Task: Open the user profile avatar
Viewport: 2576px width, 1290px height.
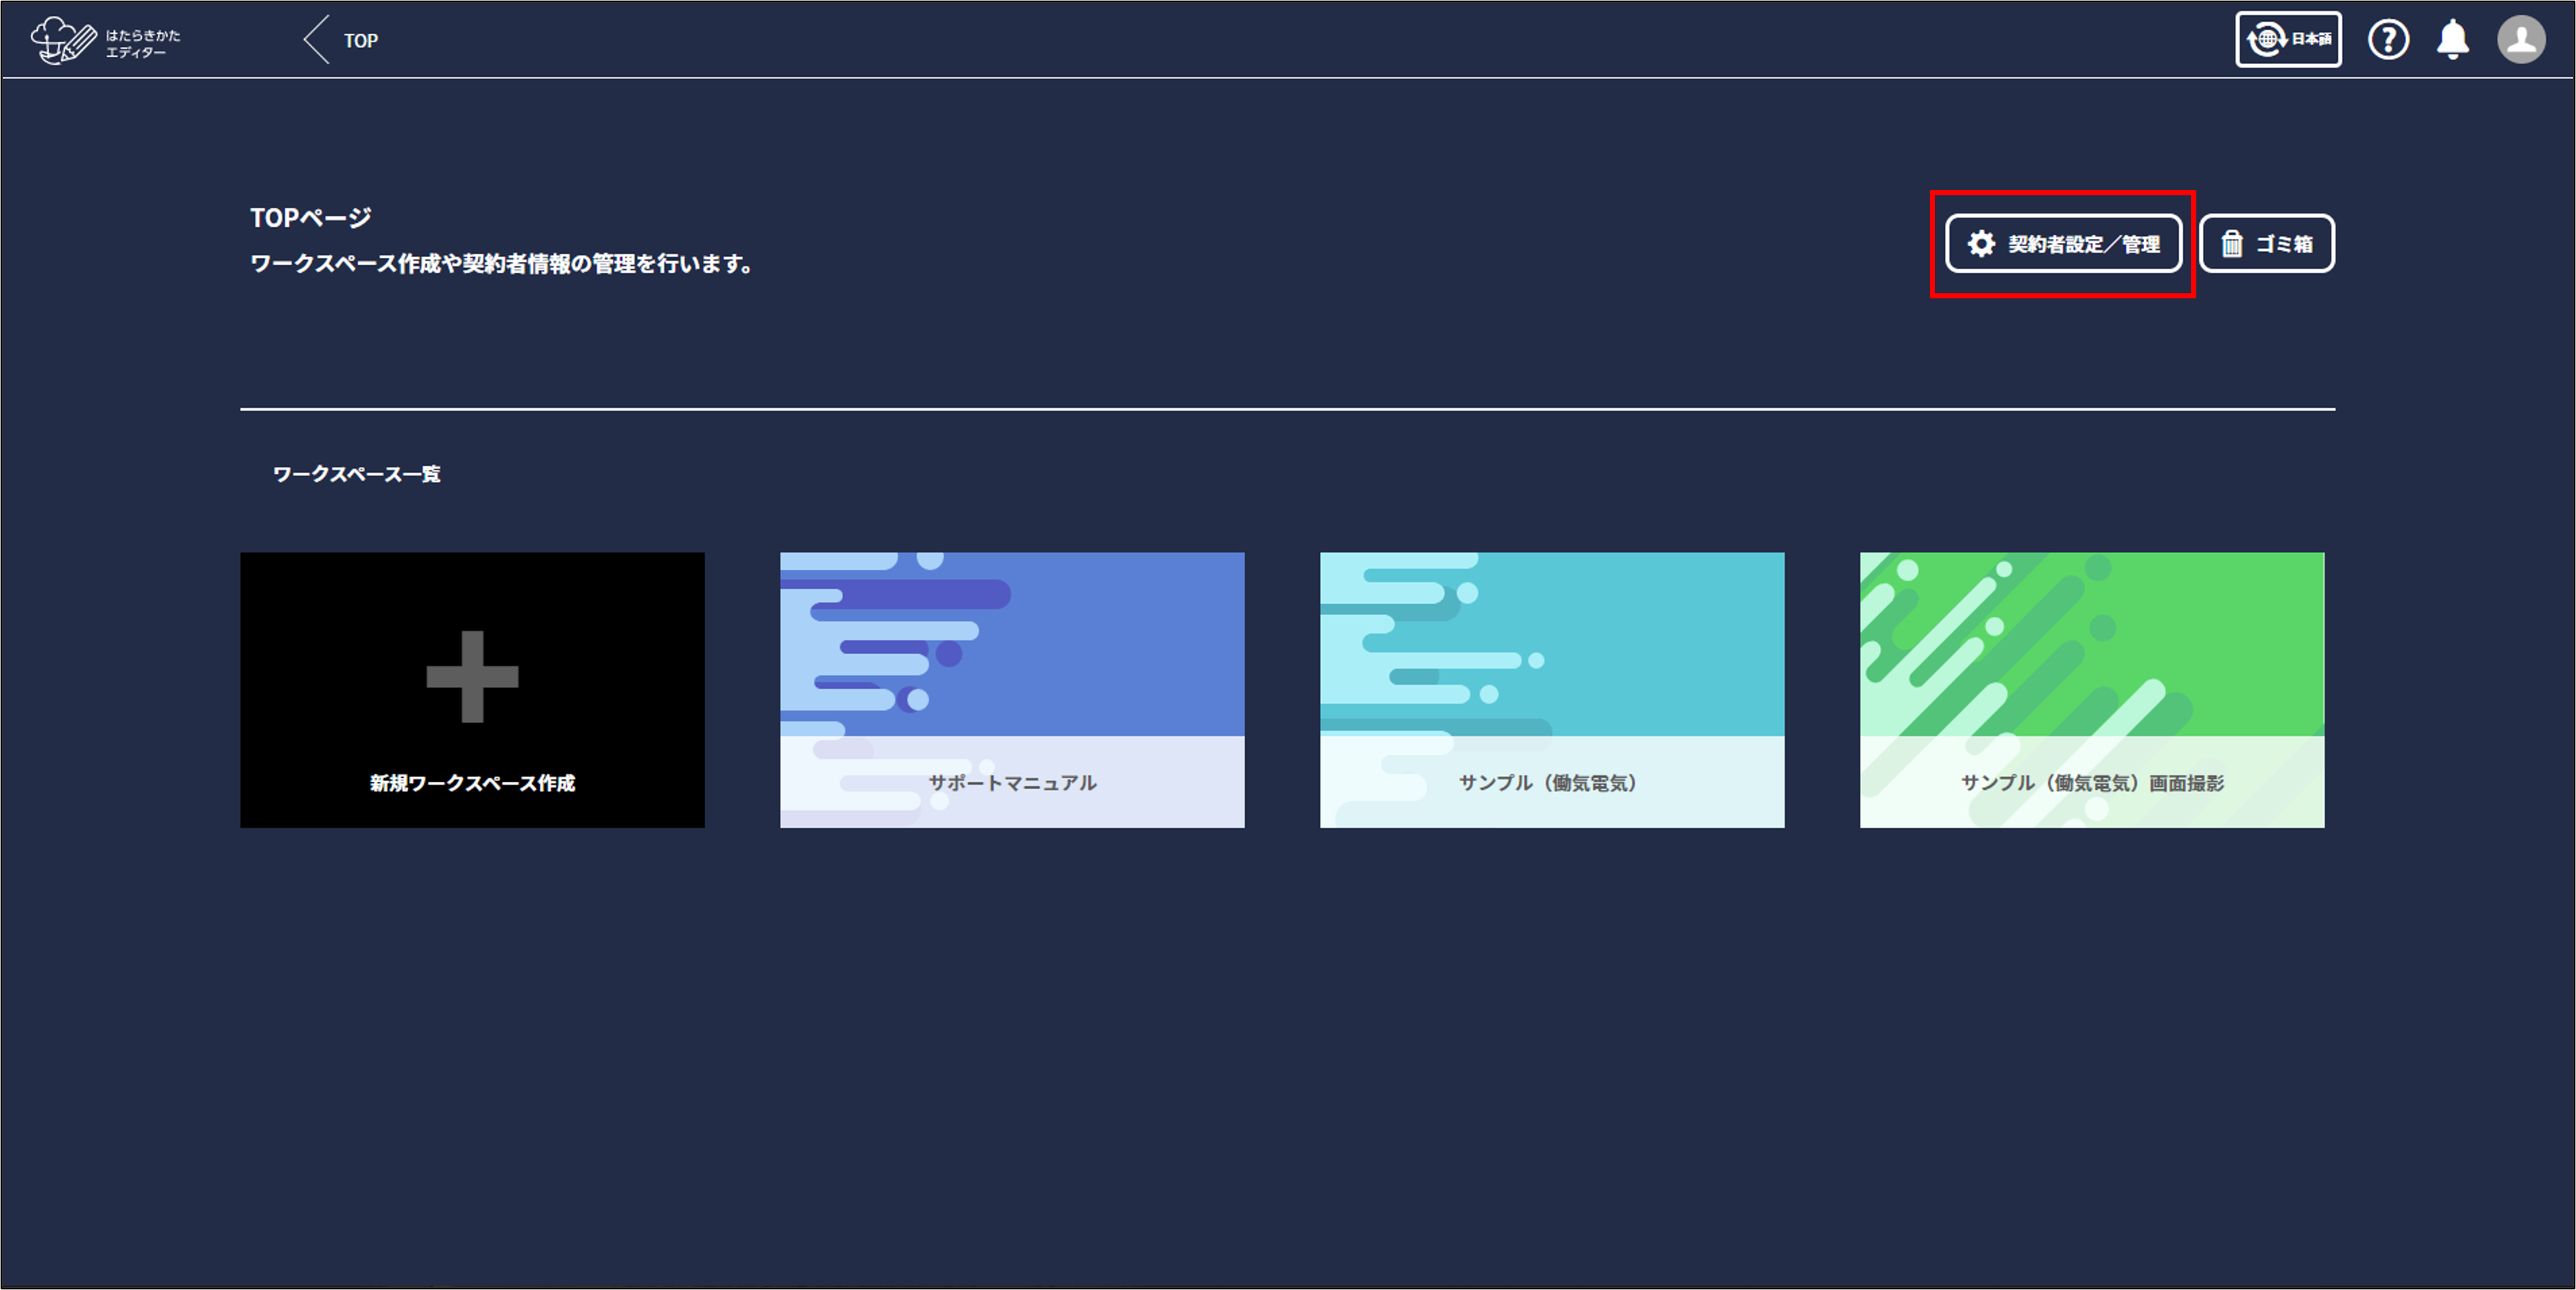Action: 2521,40
